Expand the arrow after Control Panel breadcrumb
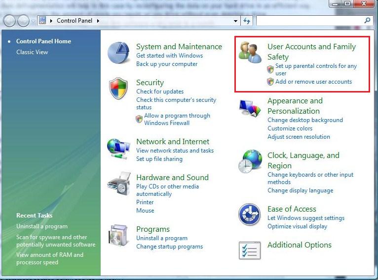The image size is (378, 280). (98, 21)
